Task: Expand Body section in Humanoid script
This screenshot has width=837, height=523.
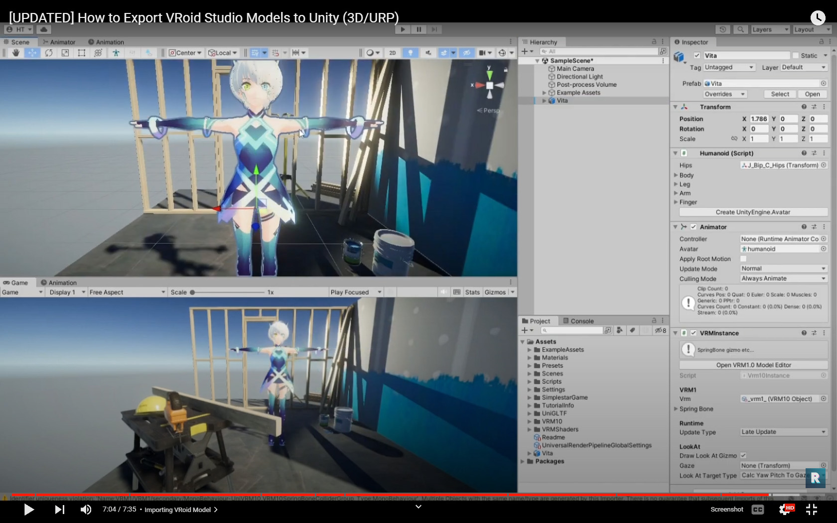Action: pos(676,175)
